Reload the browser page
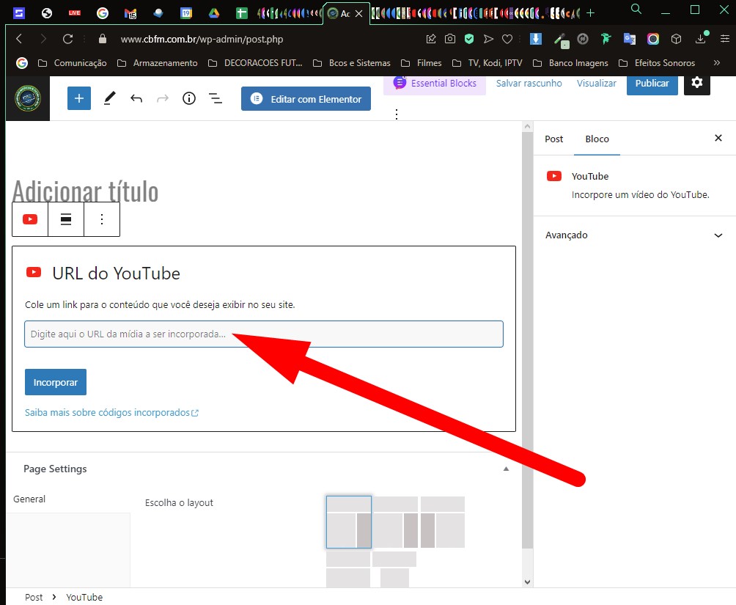736x605 pixels. [x=67, y=39]
